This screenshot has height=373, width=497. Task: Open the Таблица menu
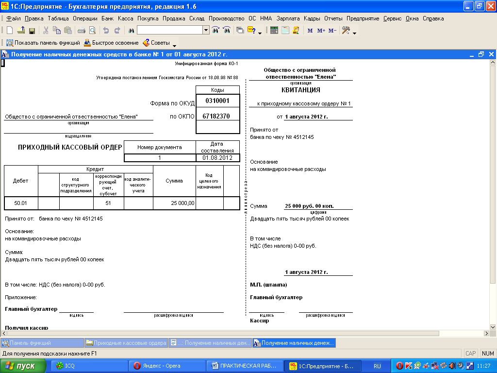pos(58,18)
